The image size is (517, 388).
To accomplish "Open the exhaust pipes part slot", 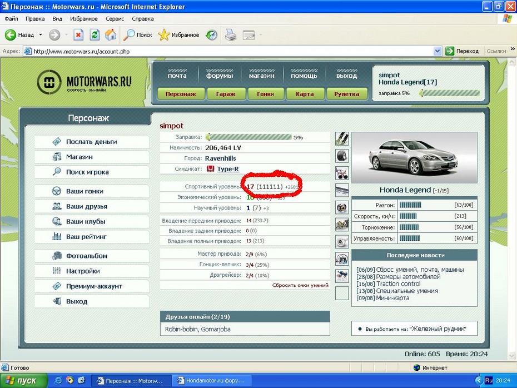I will pyautogui.click(x=342, y=173).
